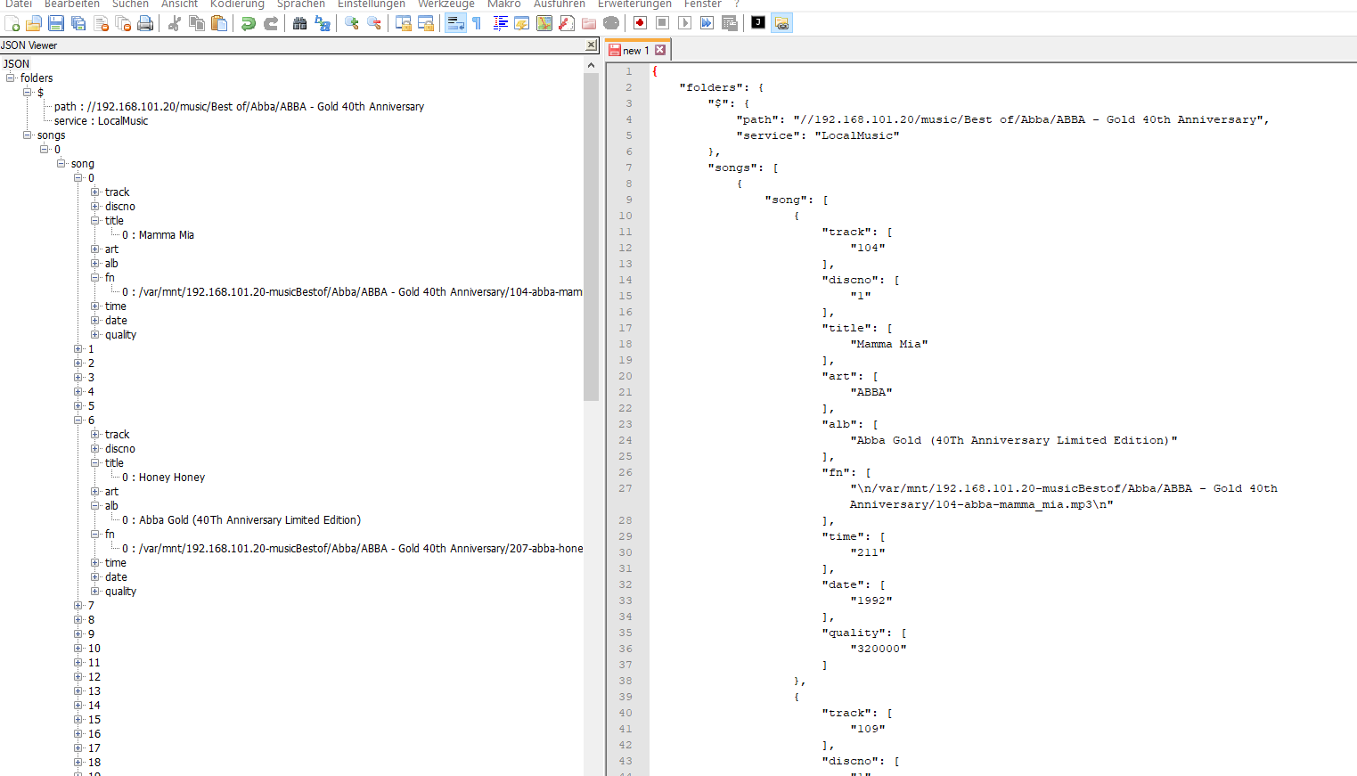This screenshot has width=1357, height=776.
Task: Open the Einstellungen menu
Action: pos(372,4)
